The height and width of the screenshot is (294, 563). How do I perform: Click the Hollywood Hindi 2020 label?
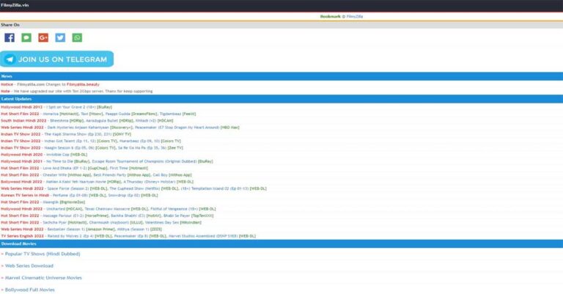(x=21, y=155)
